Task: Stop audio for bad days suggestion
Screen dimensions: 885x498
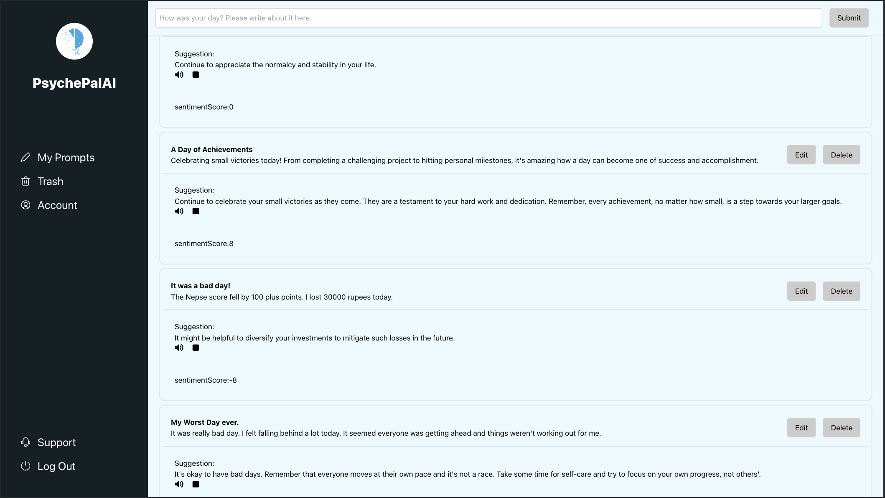Action: [x=196, y=484]
